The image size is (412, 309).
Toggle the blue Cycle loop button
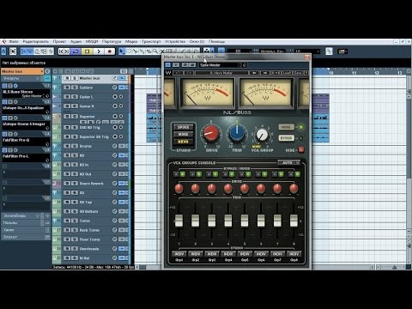[76, 51]
